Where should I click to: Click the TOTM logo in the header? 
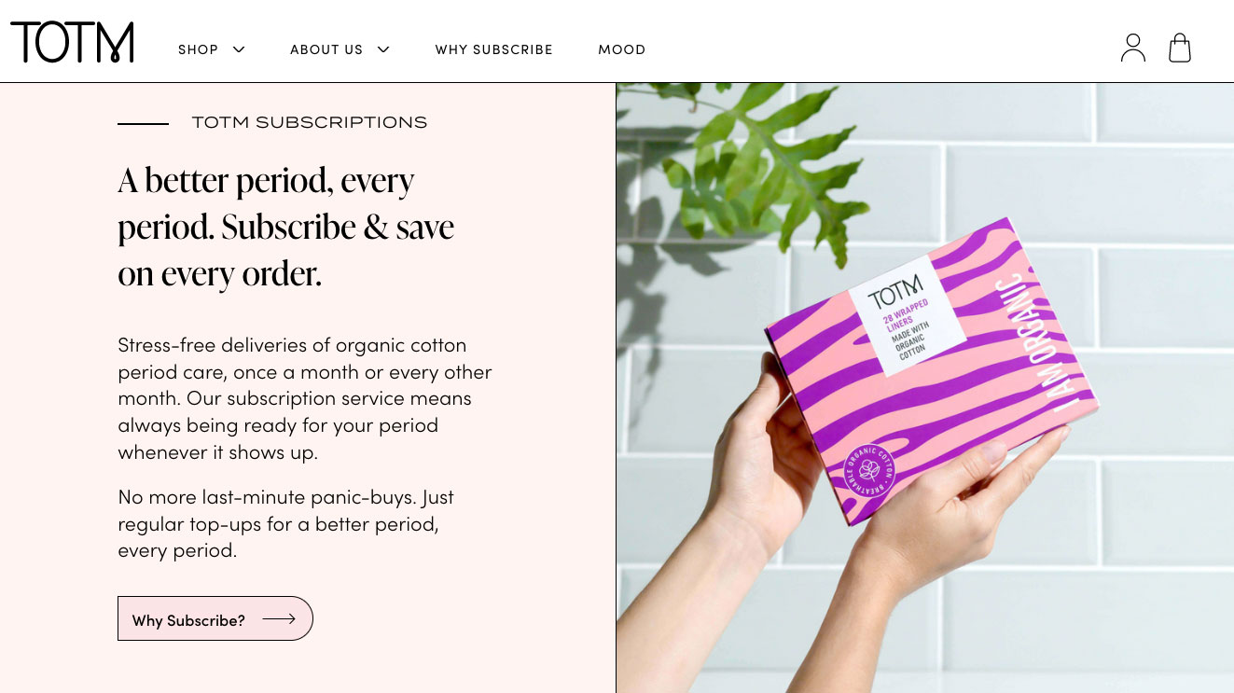[x=72, y=43]
